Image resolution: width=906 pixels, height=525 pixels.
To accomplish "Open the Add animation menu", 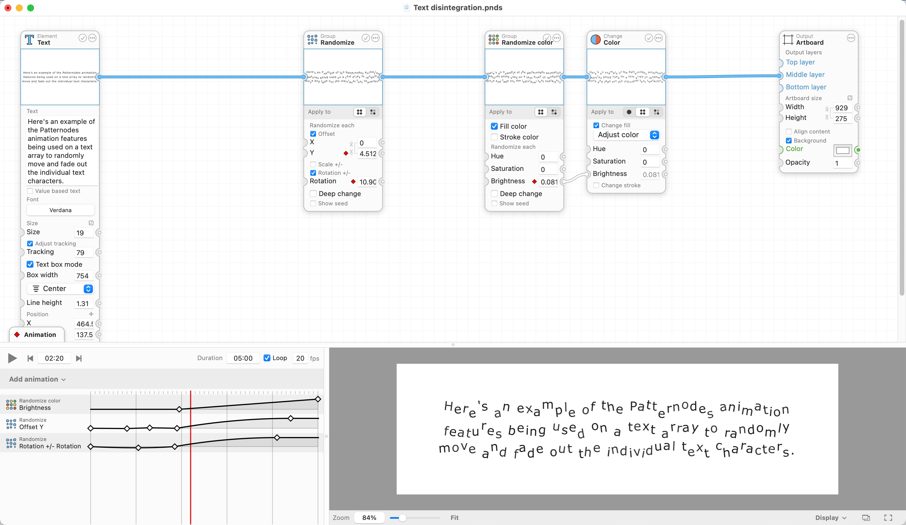I will point(37,379).
